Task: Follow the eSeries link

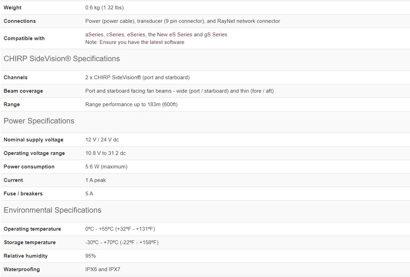Action: [136, 35]
